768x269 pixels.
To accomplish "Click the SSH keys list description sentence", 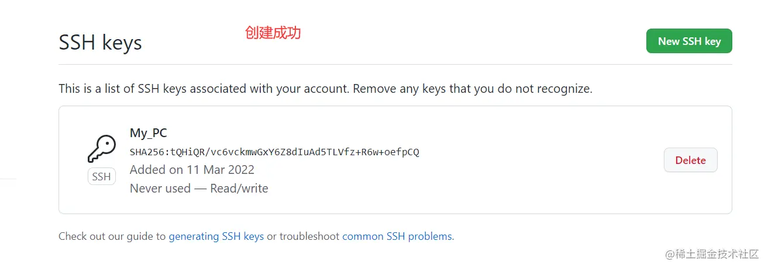I will click(325, 89).
